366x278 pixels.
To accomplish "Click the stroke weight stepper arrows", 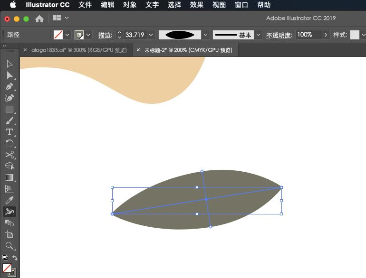I will point(119,35).
